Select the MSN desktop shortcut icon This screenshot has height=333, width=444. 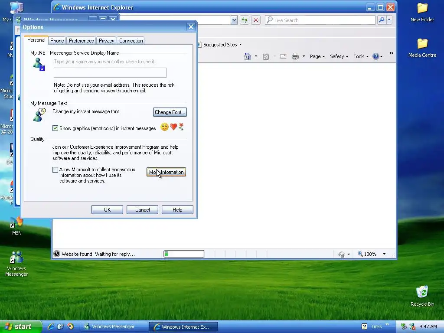coord(16,226)
